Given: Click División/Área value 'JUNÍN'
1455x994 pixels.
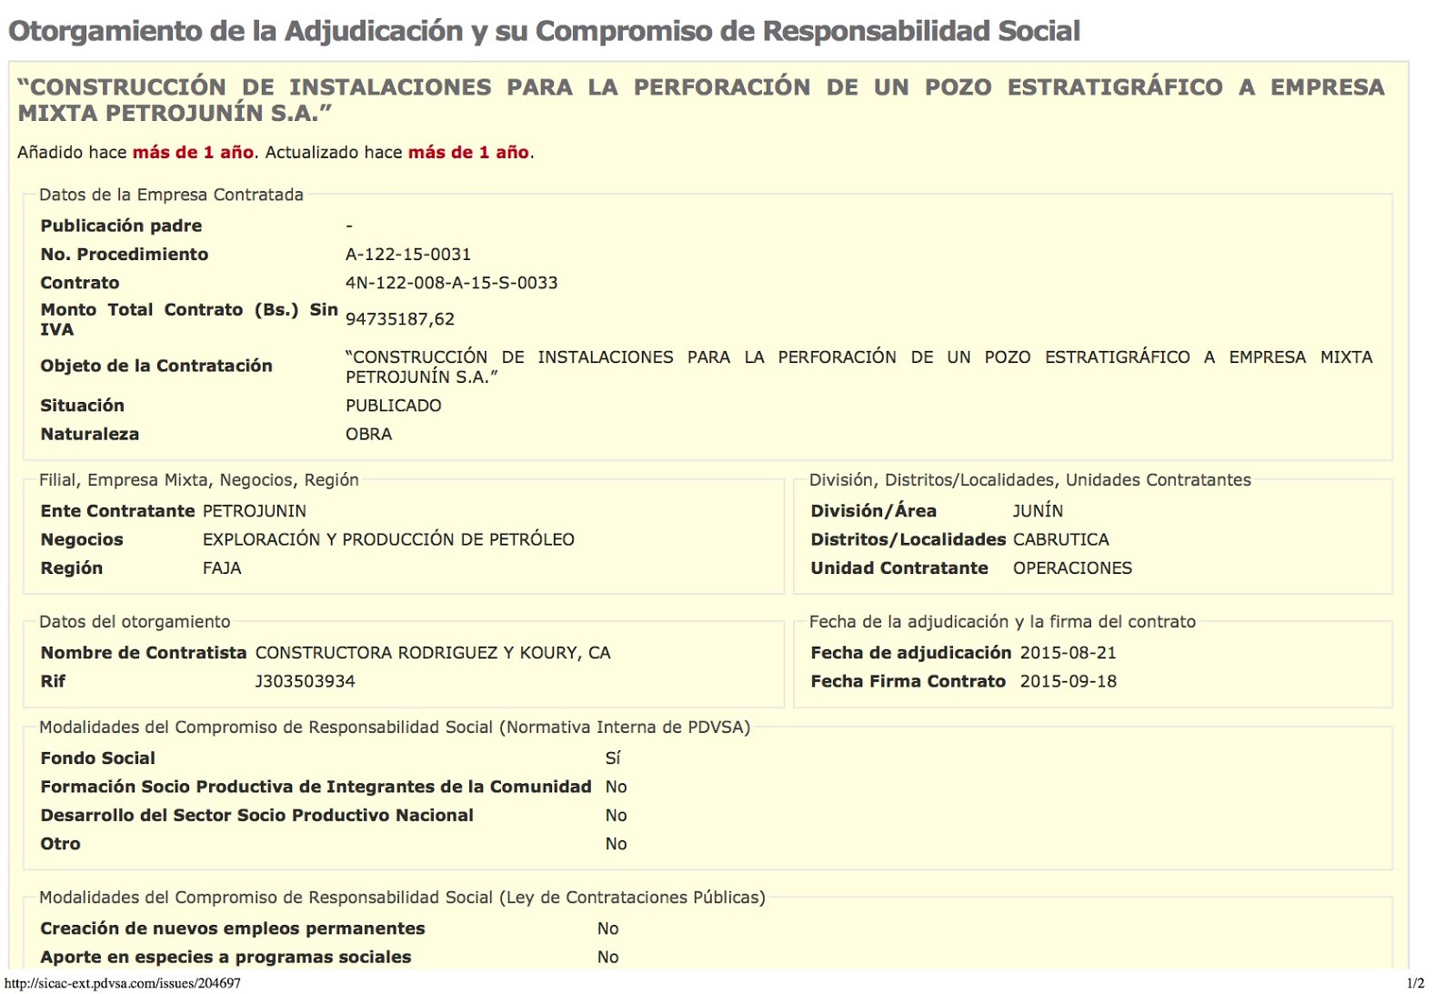Looking at the screenshot, I should (x=1038, y=511).
